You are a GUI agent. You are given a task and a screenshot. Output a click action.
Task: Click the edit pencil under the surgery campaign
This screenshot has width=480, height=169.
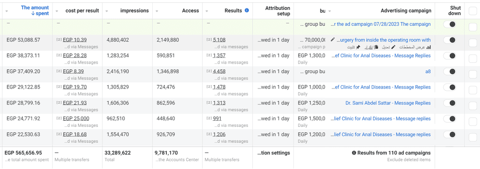[x=393, y=47]
